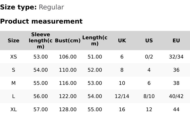The height and width of the screenshot is (116, 190).
Task: Select the 128.00 bust measurement cell
Action: [x=68, y=109]
